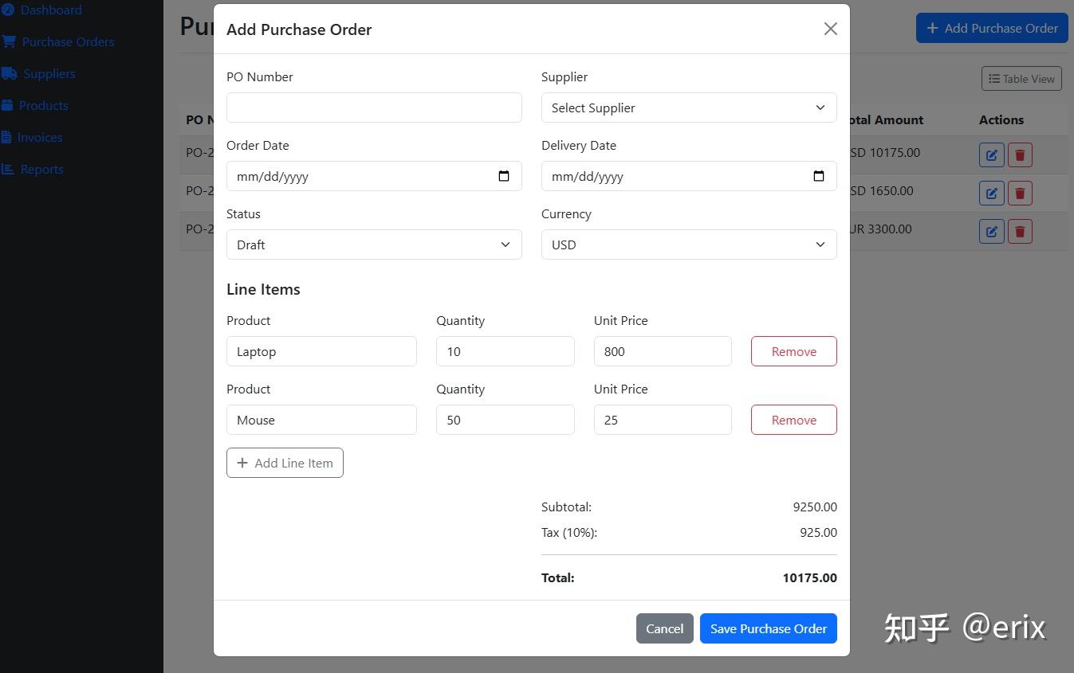Switch to Table View
This screenshot has width=1074, height=673.
(x=1021, y=78)
